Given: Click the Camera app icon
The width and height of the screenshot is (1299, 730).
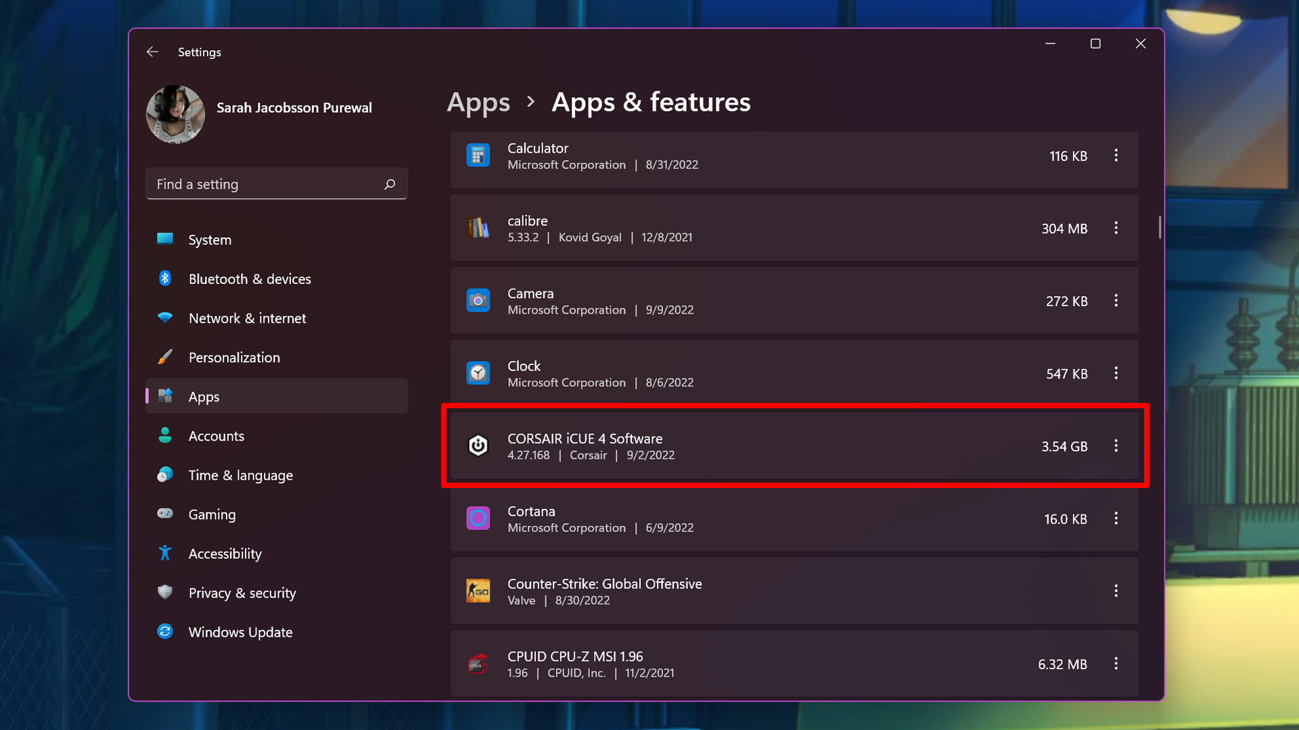Looking at the screenshot, I should coord(478,301).
